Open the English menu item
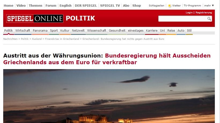This screenshot has width=220, height=123. pyautogui.click(x=65, y=5)
